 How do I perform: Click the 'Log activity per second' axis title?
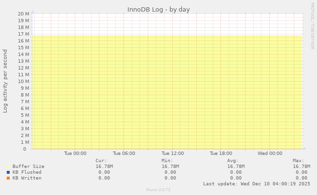point(5,81)
